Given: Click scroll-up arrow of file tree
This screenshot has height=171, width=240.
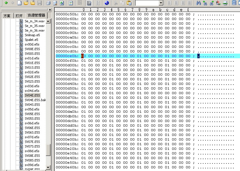Looking at the screenshot, I should pyautogui.click(x=48, y=21).
